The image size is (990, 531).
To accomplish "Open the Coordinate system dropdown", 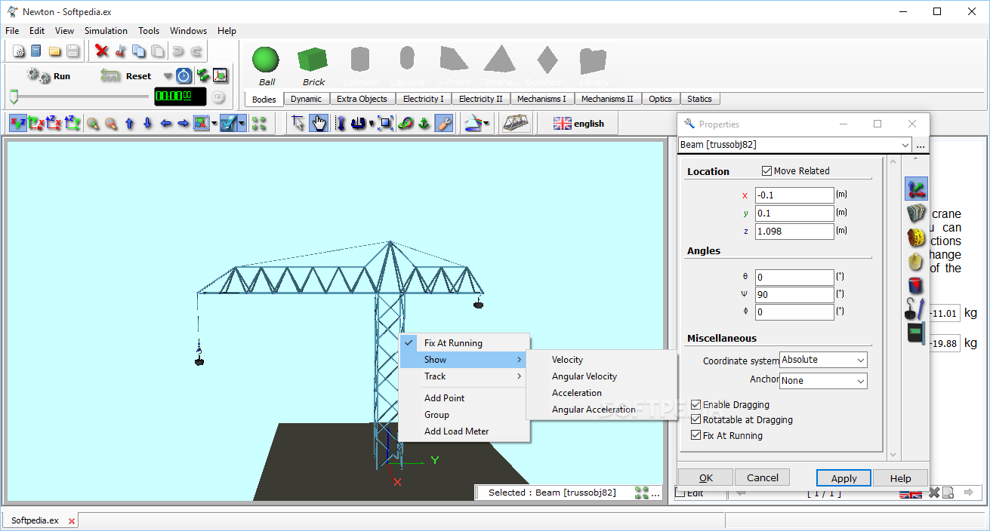I will 823,360.
